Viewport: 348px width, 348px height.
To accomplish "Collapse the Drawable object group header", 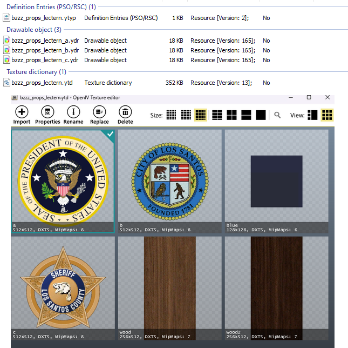I will click(x=34, y=30).
